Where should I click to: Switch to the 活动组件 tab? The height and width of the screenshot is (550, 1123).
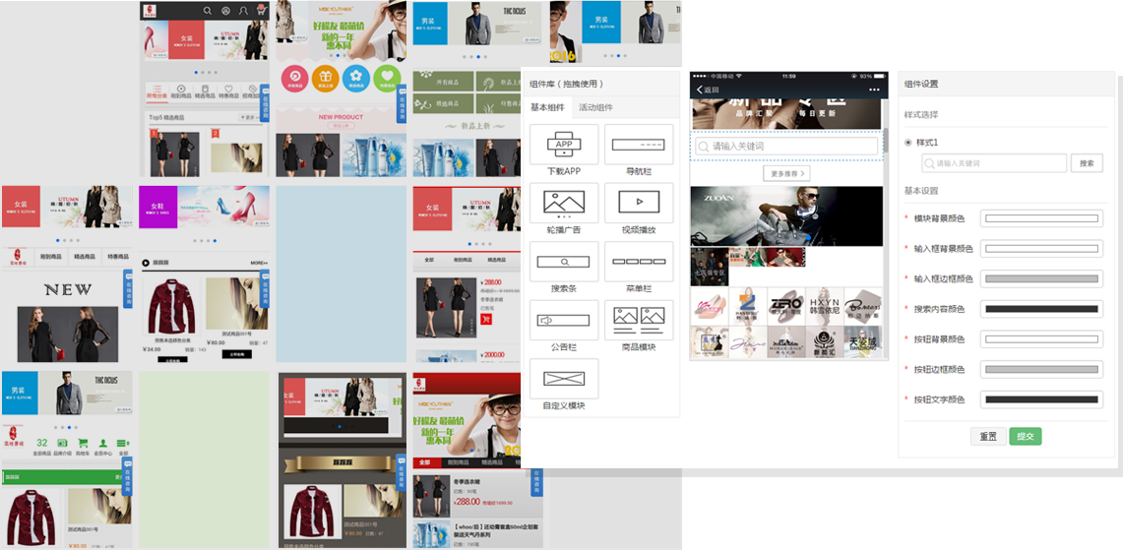tap(595, 107)
